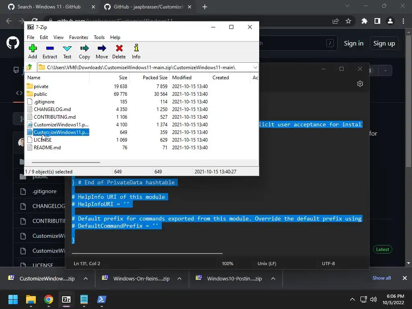412x309 pixels.
Task: Open the View menu in 7-Zip
Action: (x=58, y=37)
